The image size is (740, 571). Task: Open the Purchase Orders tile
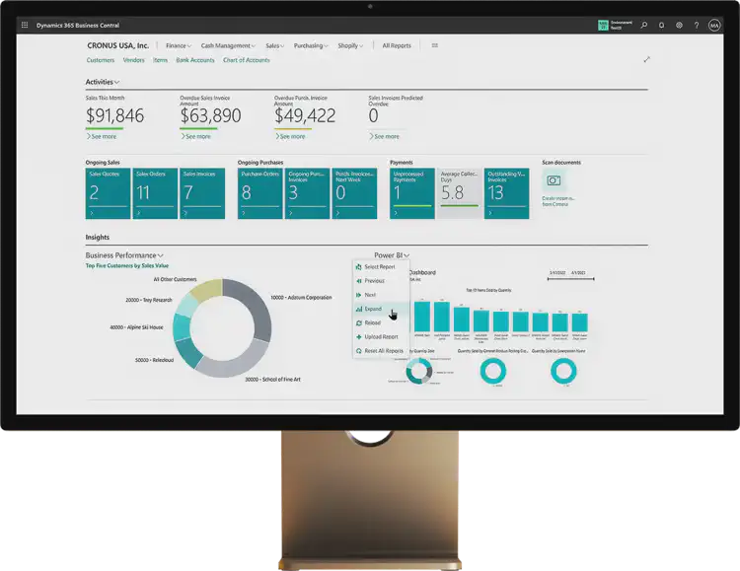point(260,193)
